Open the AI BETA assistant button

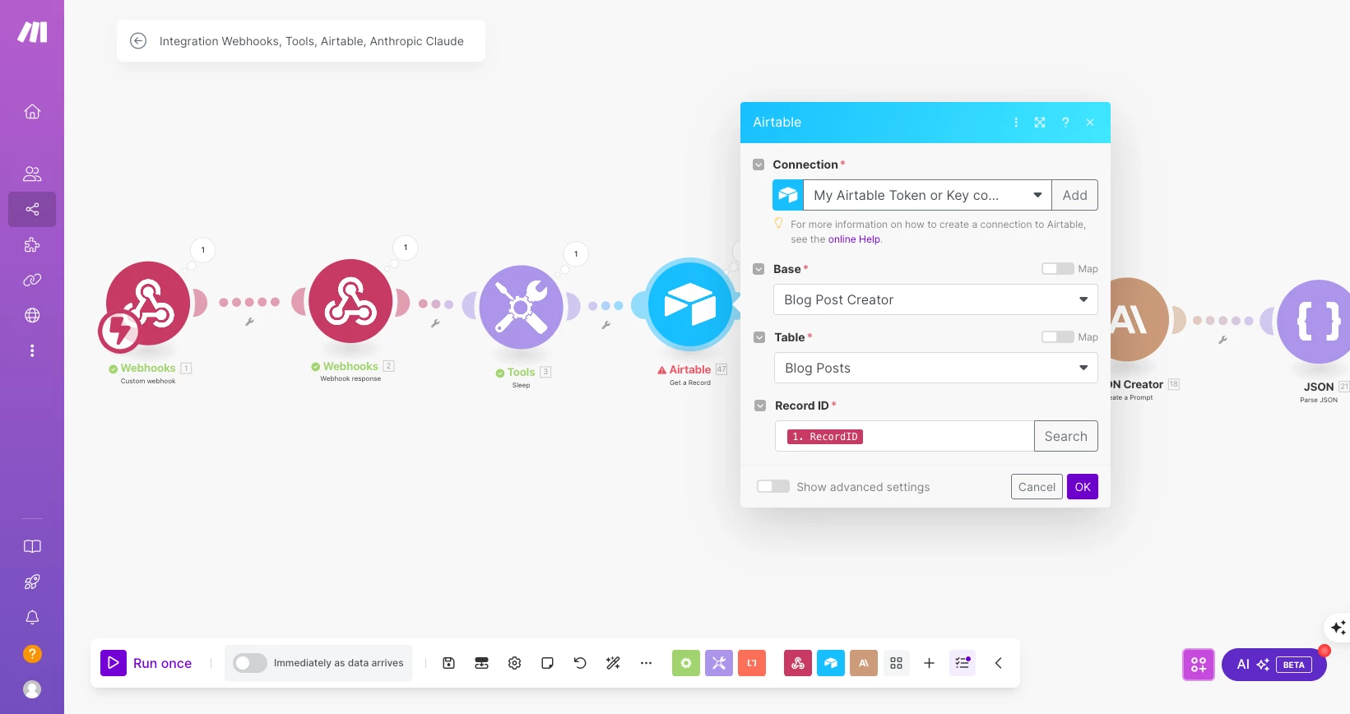point(1273,665)
